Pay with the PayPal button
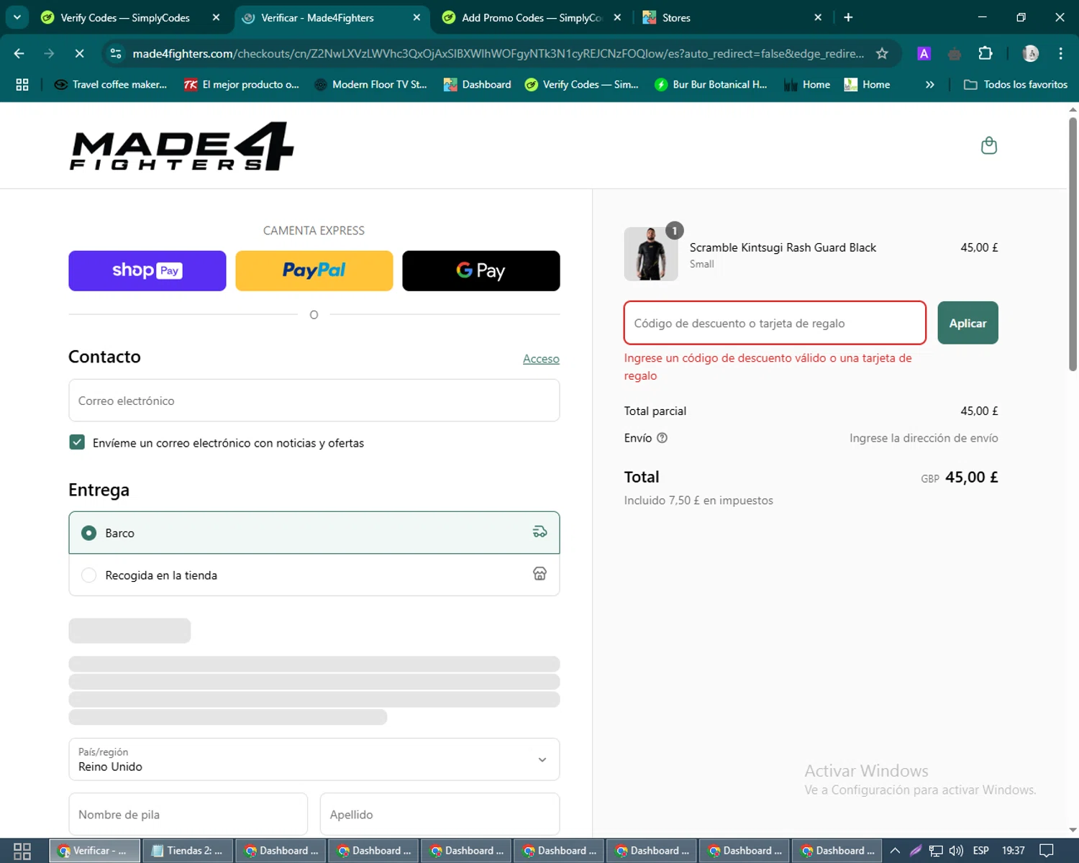 click(x=314, y=270)
